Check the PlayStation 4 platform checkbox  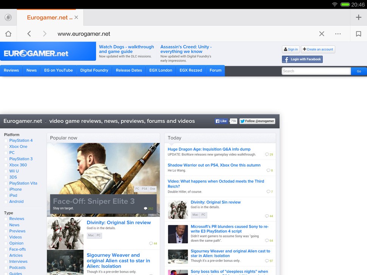click(x=6, y=141)
